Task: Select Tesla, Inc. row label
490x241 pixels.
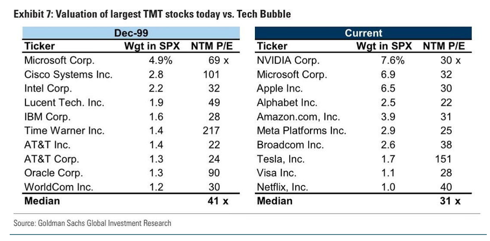Action: pyautogui.click(x=280, y=159)
